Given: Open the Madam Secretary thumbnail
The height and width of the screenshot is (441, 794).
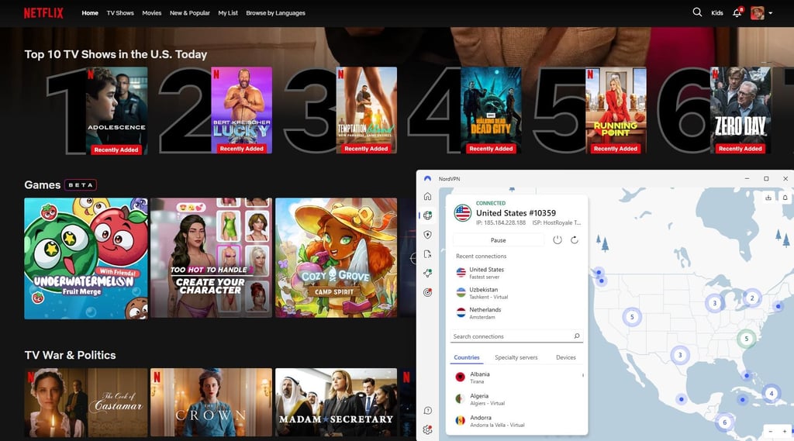Looking at the screenshot, I should (x=337, y=402).
